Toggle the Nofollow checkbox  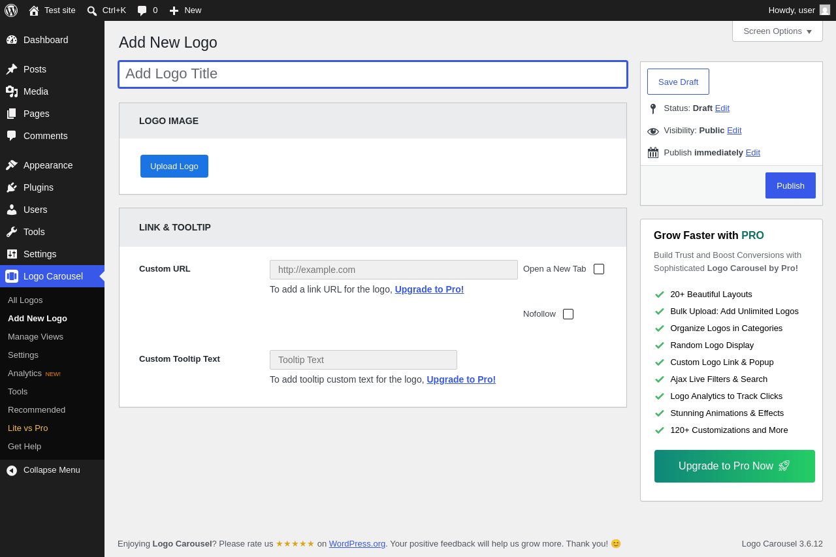pyautogui.click(x=568, y=314)
